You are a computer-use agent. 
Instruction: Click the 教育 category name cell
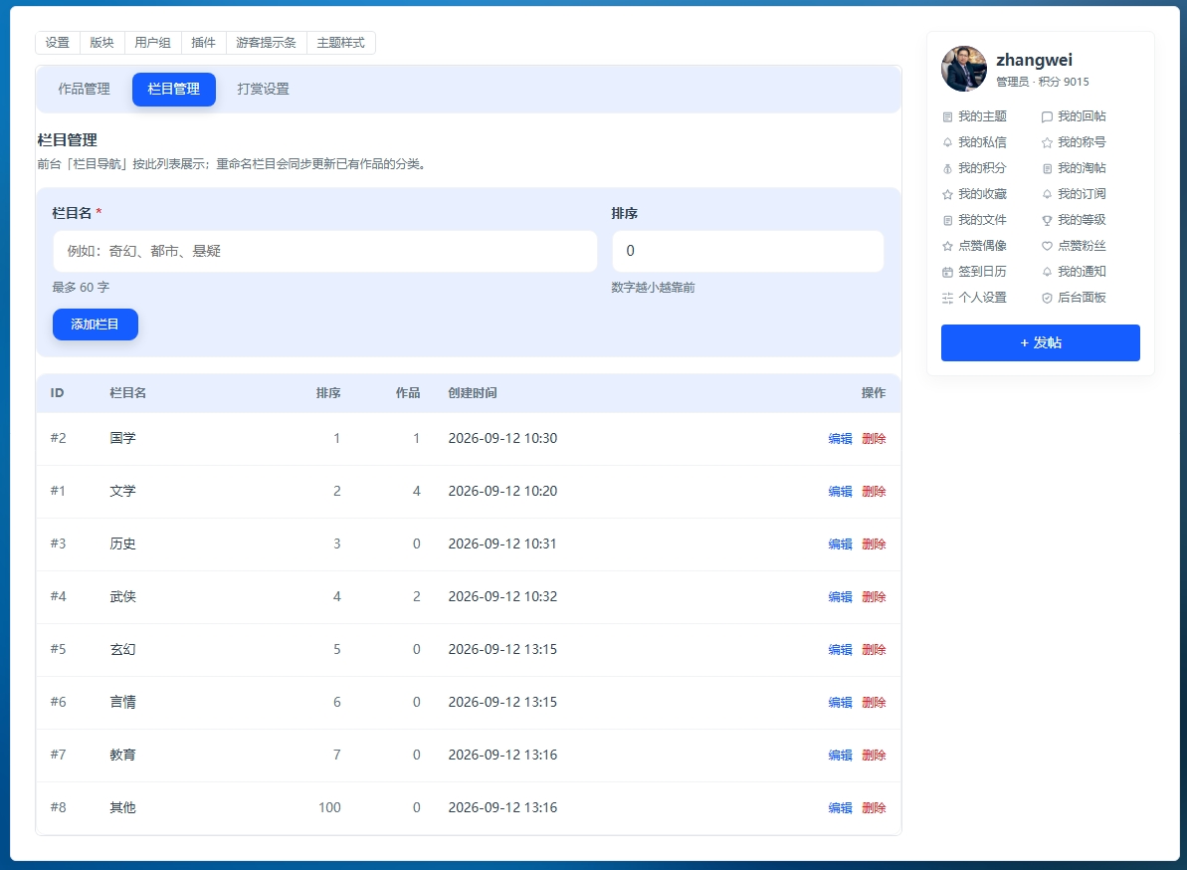coord(122,755)
